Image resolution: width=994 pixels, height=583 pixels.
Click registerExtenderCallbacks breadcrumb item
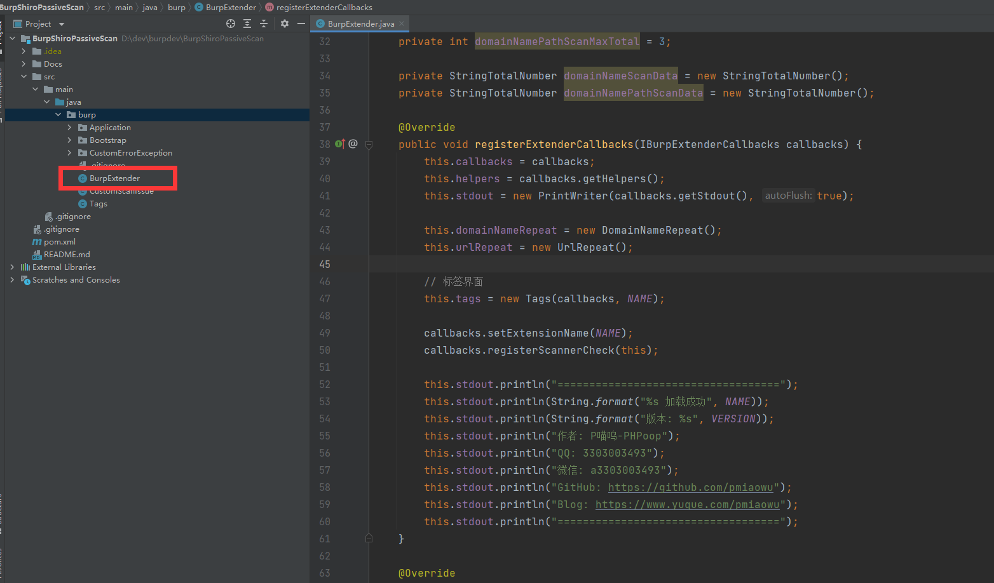coord(324,7)
